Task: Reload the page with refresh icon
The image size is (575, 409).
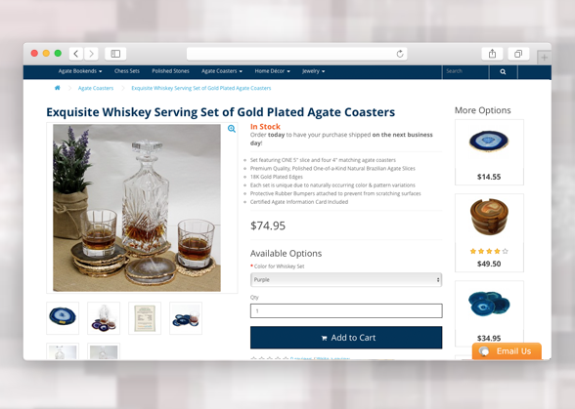Action: [x=400, y=54]
